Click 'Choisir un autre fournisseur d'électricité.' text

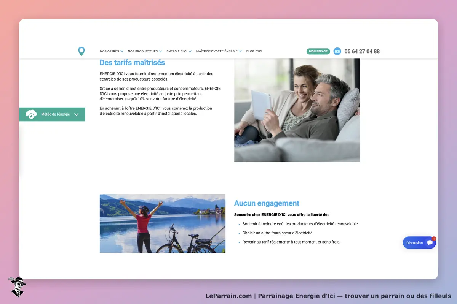coord(278,233)
